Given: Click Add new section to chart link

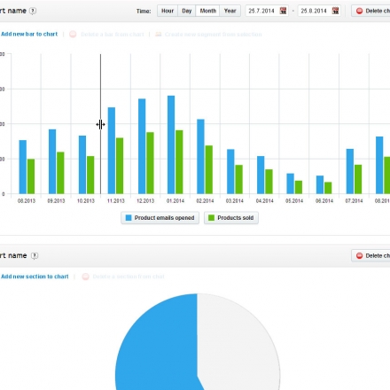Looking at the screenshot, I should [x=35, y=277].
